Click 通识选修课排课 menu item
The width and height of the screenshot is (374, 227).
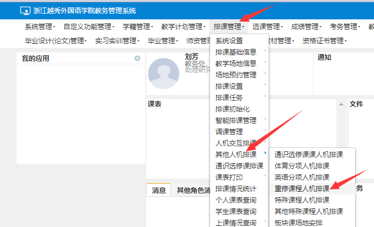coord(240,166)
